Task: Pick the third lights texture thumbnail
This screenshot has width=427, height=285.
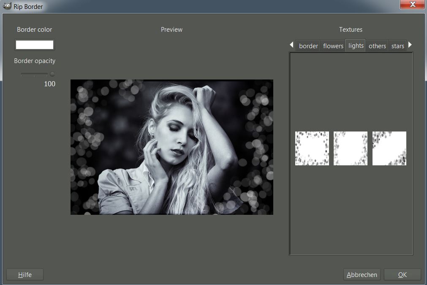Action: (x=389, y=148)
